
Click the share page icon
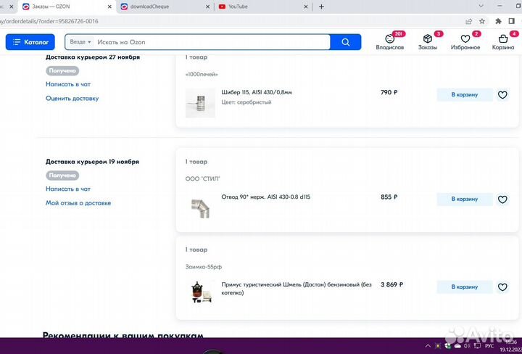[469, 21]
